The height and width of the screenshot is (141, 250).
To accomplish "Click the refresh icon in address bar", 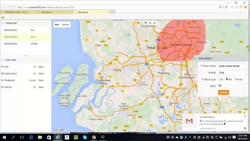I will (x=226, y=7).
